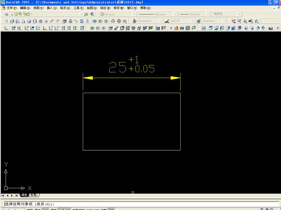Open the 标注 (Dimension) menu

(105, 8)
